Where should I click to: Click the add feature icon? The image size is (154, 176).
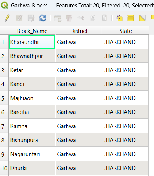pos(58,18)
